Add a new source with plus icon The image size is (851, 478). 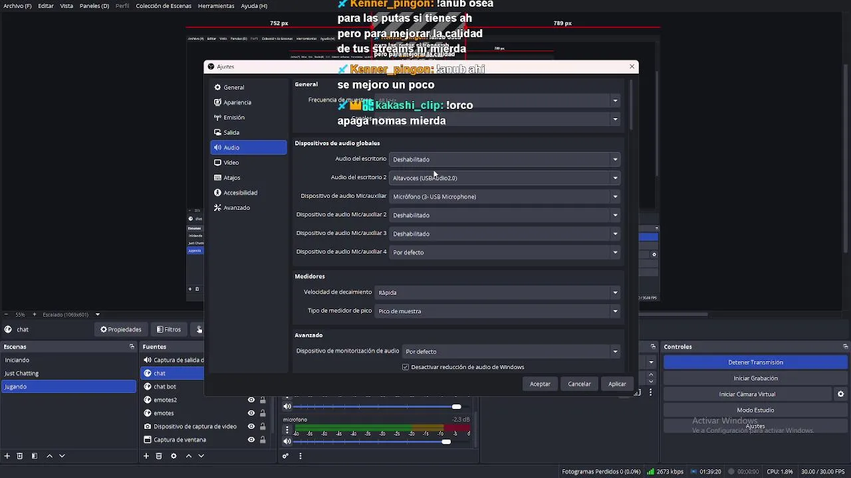[x=146, y=456]
